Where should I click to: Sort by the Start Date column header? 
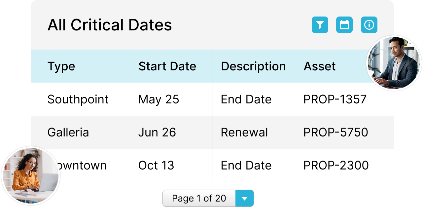(x=167, y=66)
